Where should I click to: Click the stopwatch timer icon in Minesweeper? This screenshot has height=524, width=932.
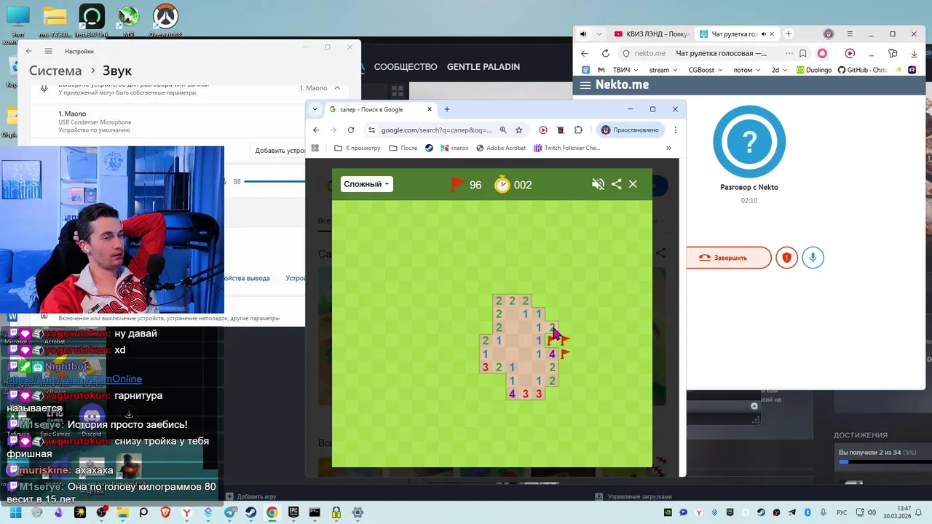coord(502,184)
